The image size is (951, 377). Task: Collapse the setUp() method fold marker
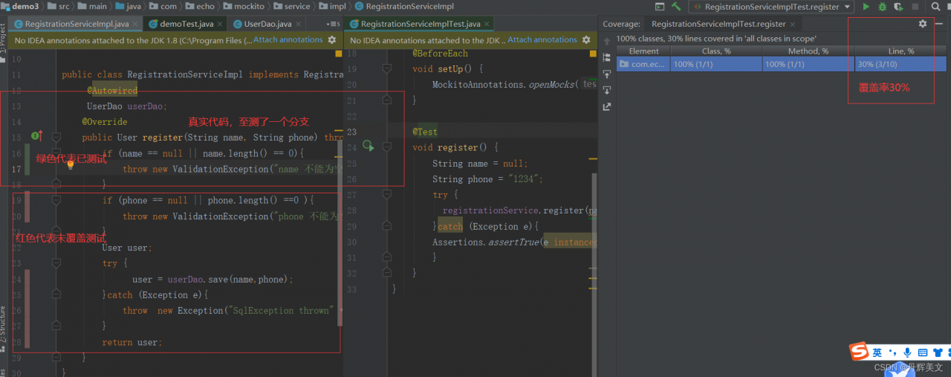click(386, 68)
